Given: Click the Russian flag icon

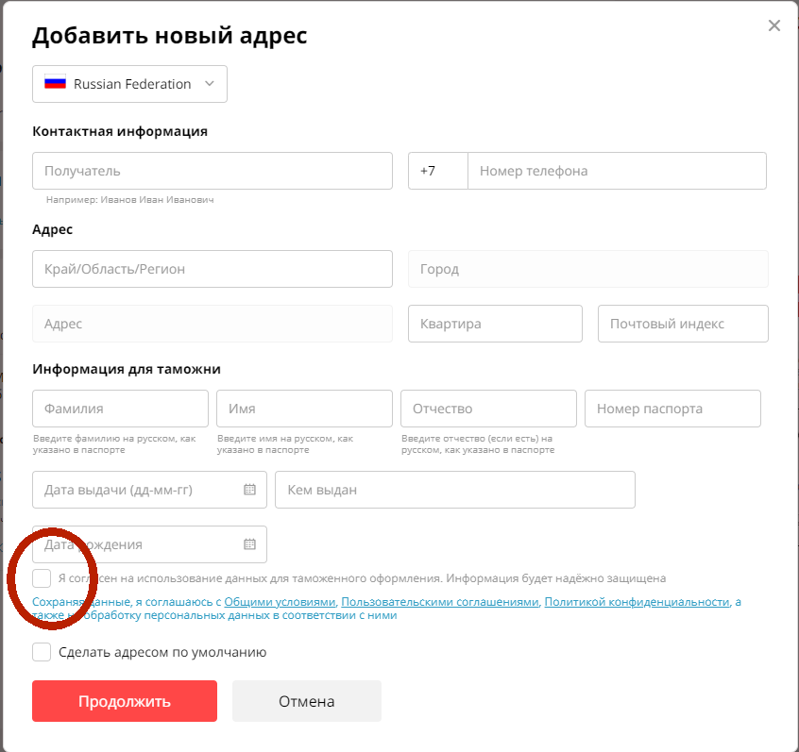Looking at the screenshot, I should tap(55, 84).
